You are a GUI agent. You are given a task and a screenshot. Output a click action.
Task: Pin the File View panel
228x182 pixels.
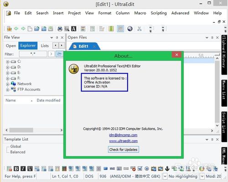(57, 37)
